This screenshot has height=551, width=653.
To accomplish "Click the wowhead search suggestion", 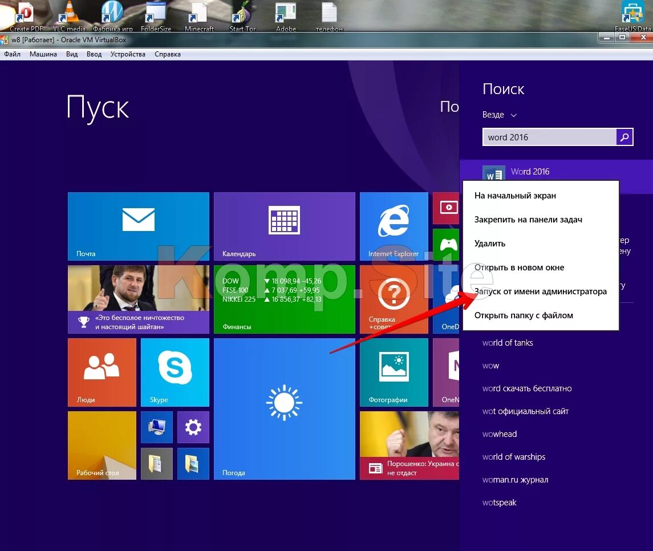I will [x=500, y=434].
